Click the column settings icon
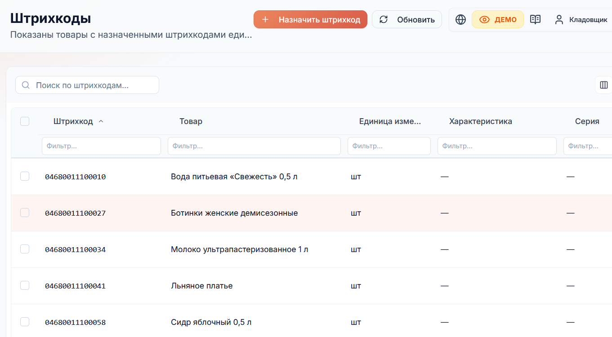612x337 pixels. click(x=604, y=85)
